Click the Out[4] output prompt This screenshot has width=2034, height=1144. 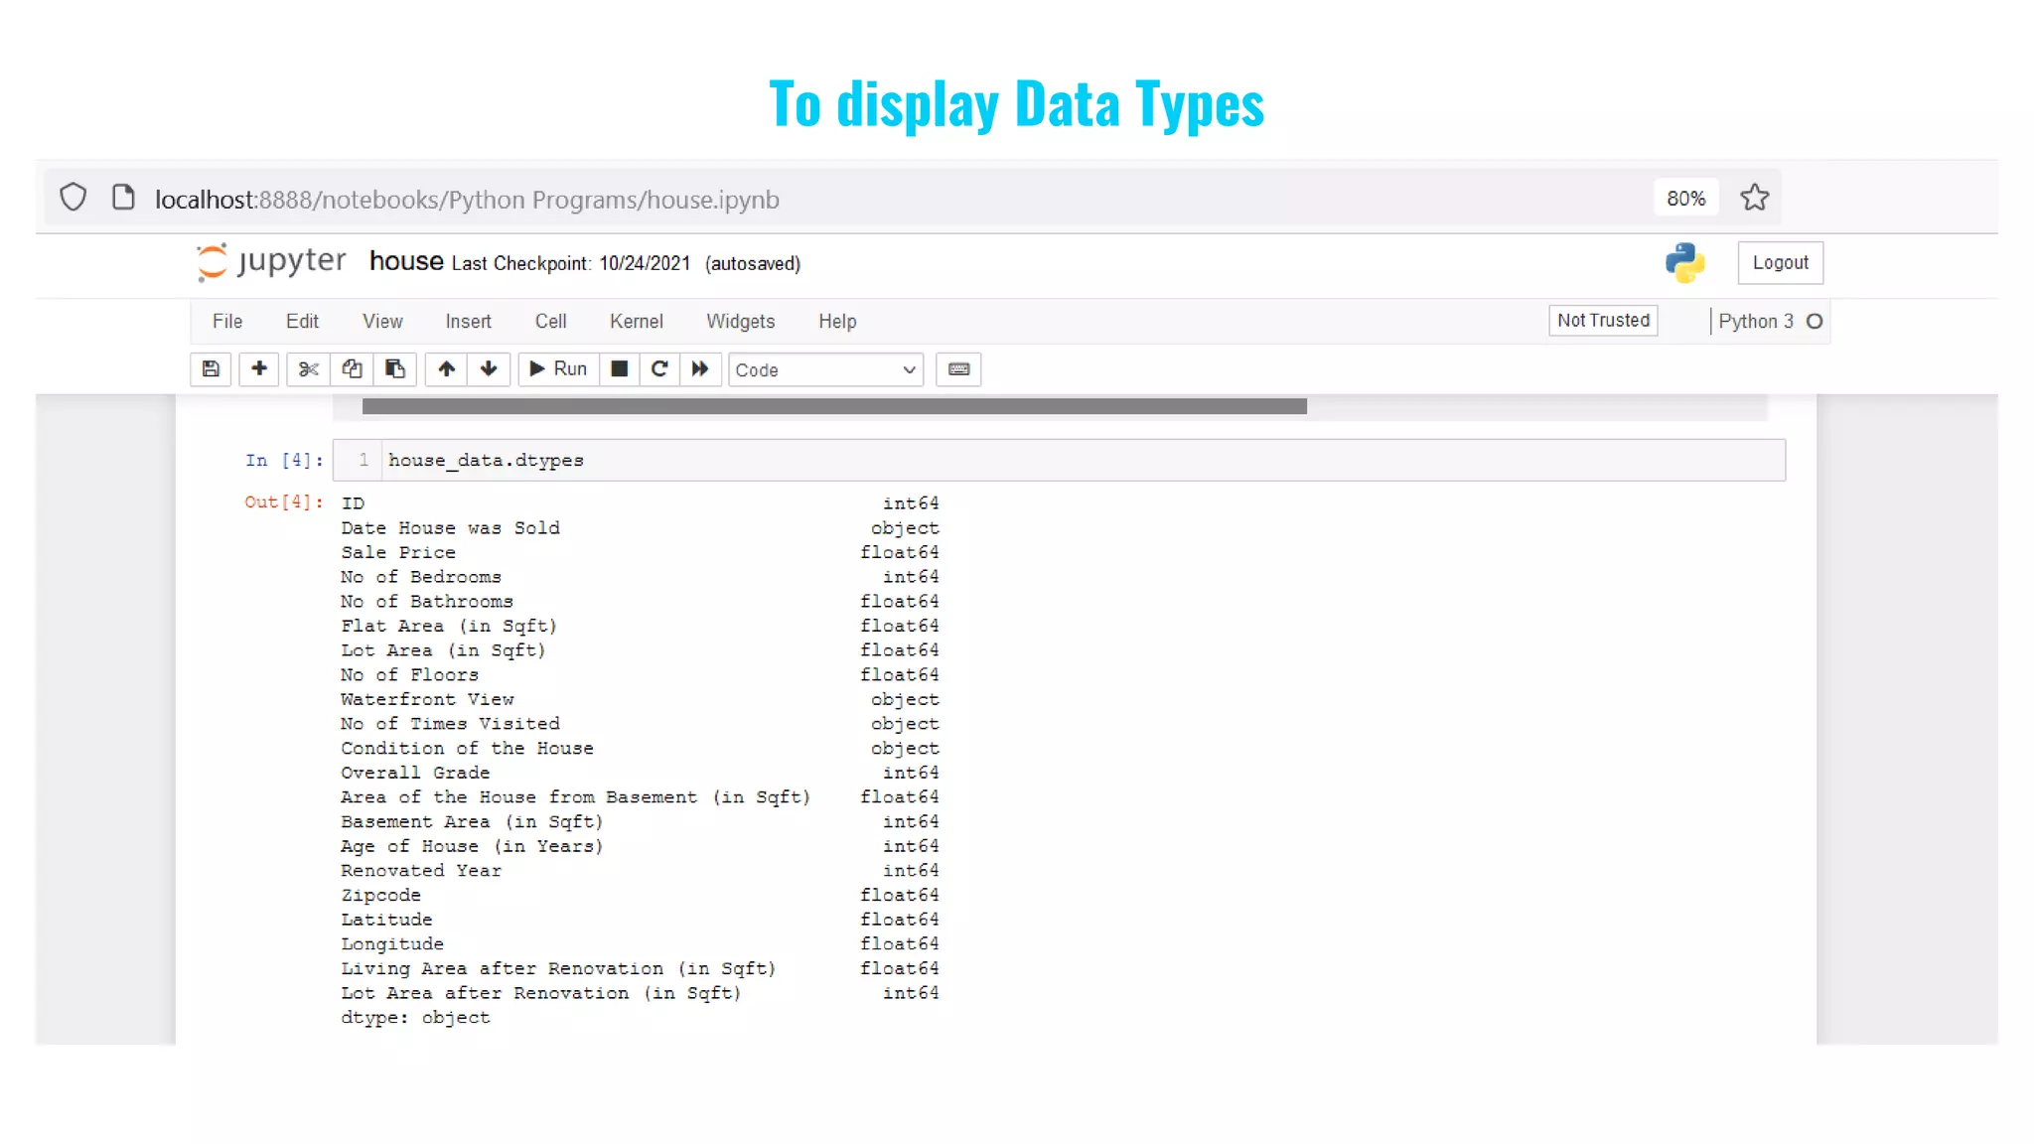point(284,502)
